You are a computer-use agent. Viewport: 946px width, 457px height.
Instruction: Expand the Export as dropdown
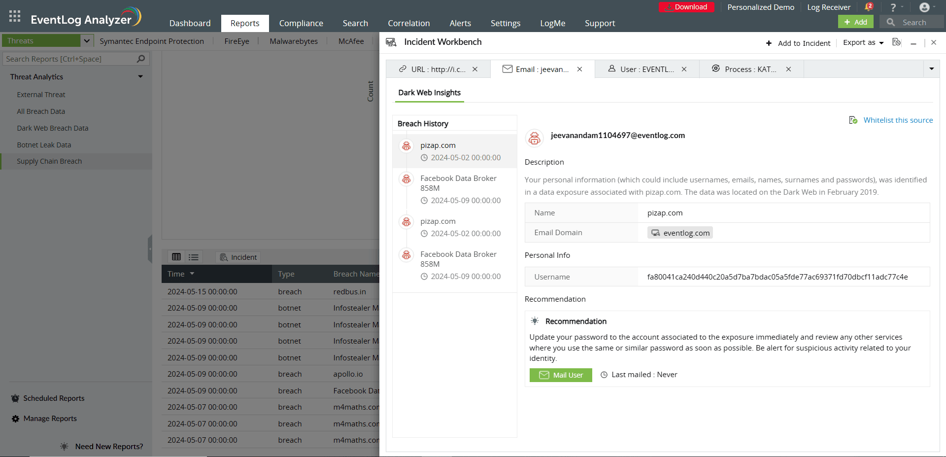pos(862,42)
